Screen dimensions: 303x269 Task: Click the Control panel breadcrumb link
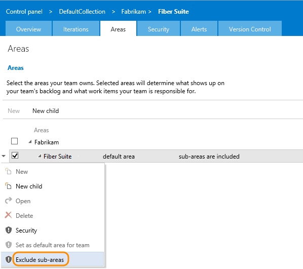[24, 12]
